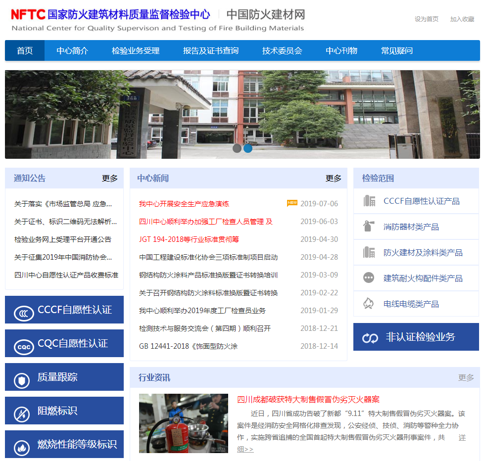This screenshot has width=485, height=461.
Task: Open the 中心简介 navigation menu item
Action: 72,50
